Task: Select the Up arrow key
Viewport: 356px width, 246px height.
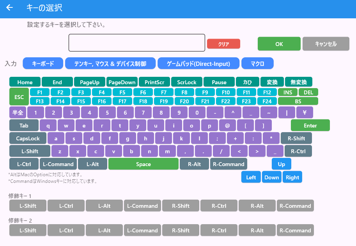Action: (x=282, y=164)
